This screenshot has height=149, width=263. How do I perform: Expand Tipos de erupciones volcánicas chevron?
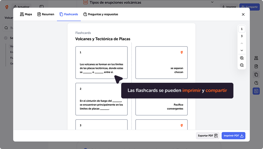pos(212,2)
